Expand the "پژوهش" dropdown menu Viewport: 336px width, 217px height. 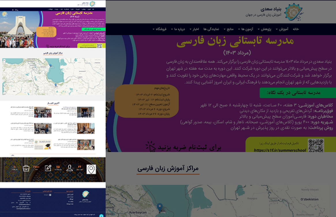264,29
